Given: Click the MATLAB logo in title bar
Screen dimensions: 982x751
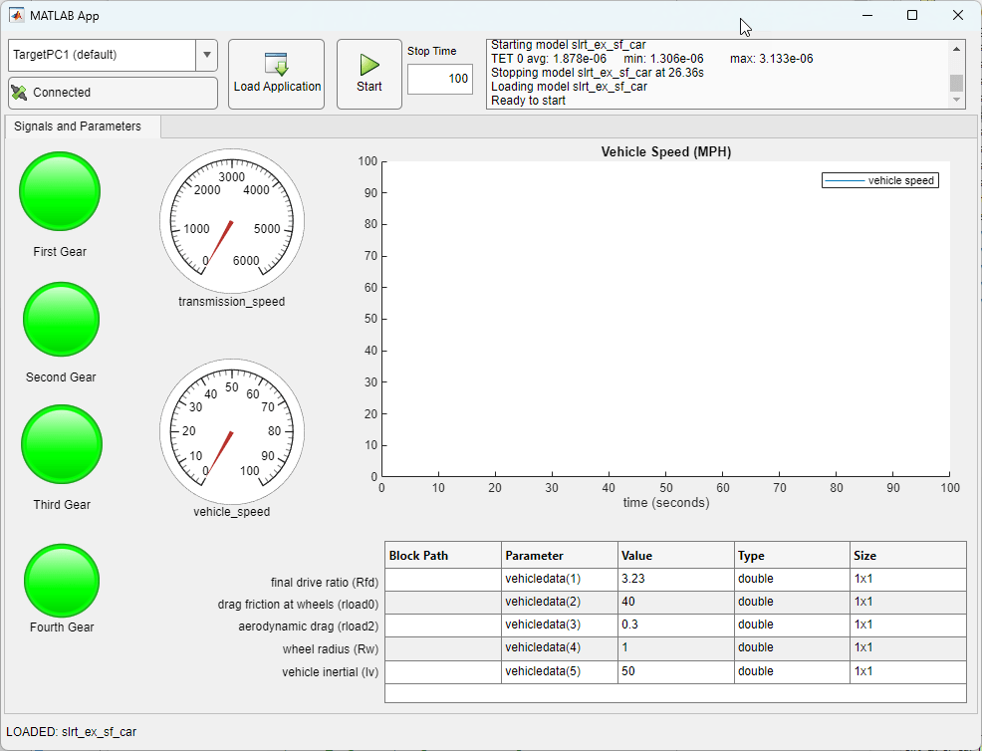Looking at the screenshot, I should [17, 16].
